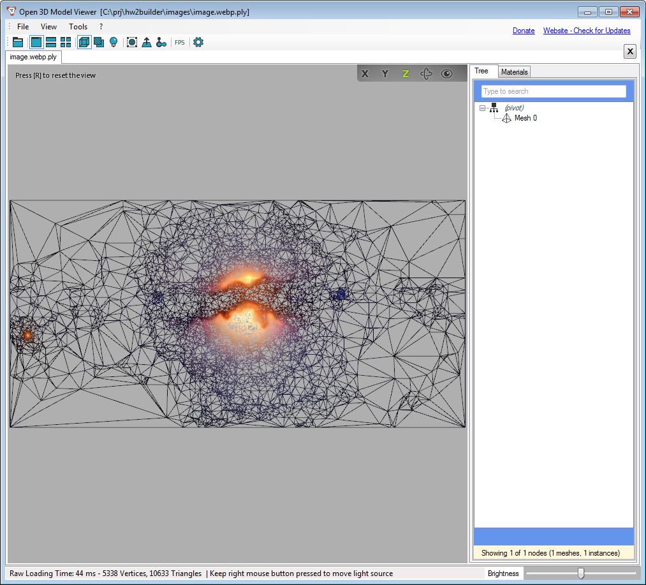Image resolution: width=646 pixels, height=585 pixels.
Task: Toggle lighting with the light bulb icon
Action: [x=114, y=42]
